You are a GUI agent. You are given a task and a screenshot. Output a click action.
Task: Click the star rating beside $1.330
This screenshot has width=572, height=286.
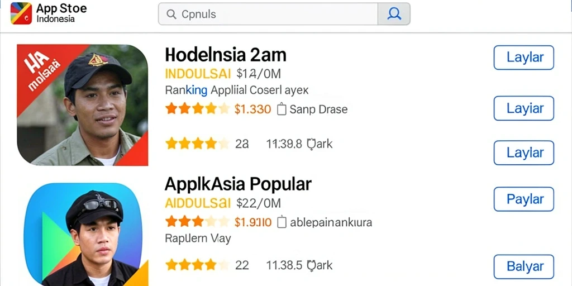(197, 109)
